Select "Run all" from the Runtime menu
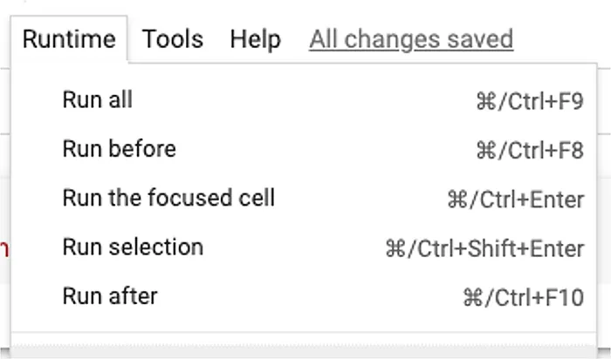Screen dimensions: 611x359 click(x=98, y=100)
